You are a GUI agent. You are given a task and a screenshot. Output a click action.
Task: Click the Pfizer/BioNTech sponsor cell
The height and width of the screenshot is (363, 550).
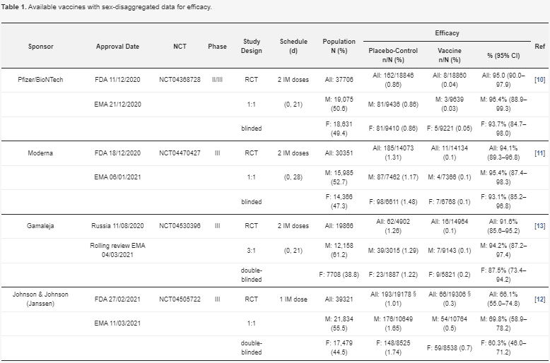(x=40, y=80)
